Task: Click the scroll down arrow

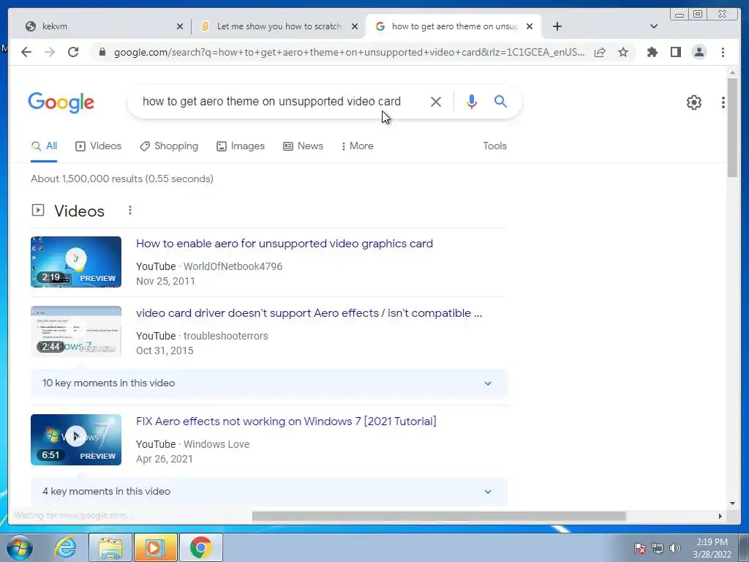Action: (732, 503)
